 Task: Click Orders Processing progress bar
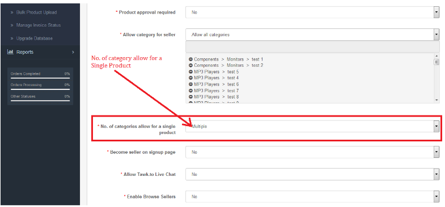(40, 89)
